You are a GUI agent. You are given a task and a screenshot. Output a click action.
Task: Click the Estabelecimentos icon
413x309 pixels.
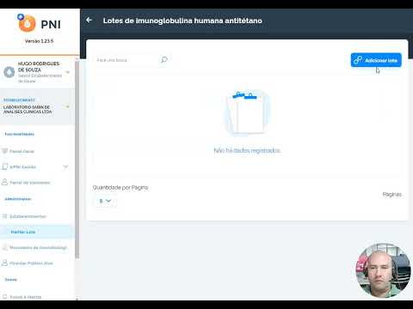[x=4, y=216]
